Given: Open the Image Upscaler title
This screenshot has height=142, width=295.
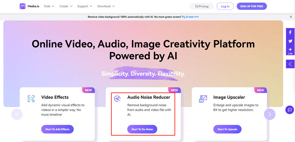Looking at the screenshot, I should [229, 97].
